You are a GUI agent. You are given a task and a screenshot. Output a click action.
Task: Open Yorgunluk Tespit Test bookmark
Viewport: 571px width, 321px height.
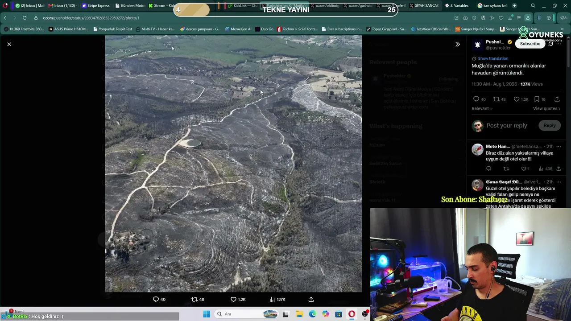coord(113,29)
